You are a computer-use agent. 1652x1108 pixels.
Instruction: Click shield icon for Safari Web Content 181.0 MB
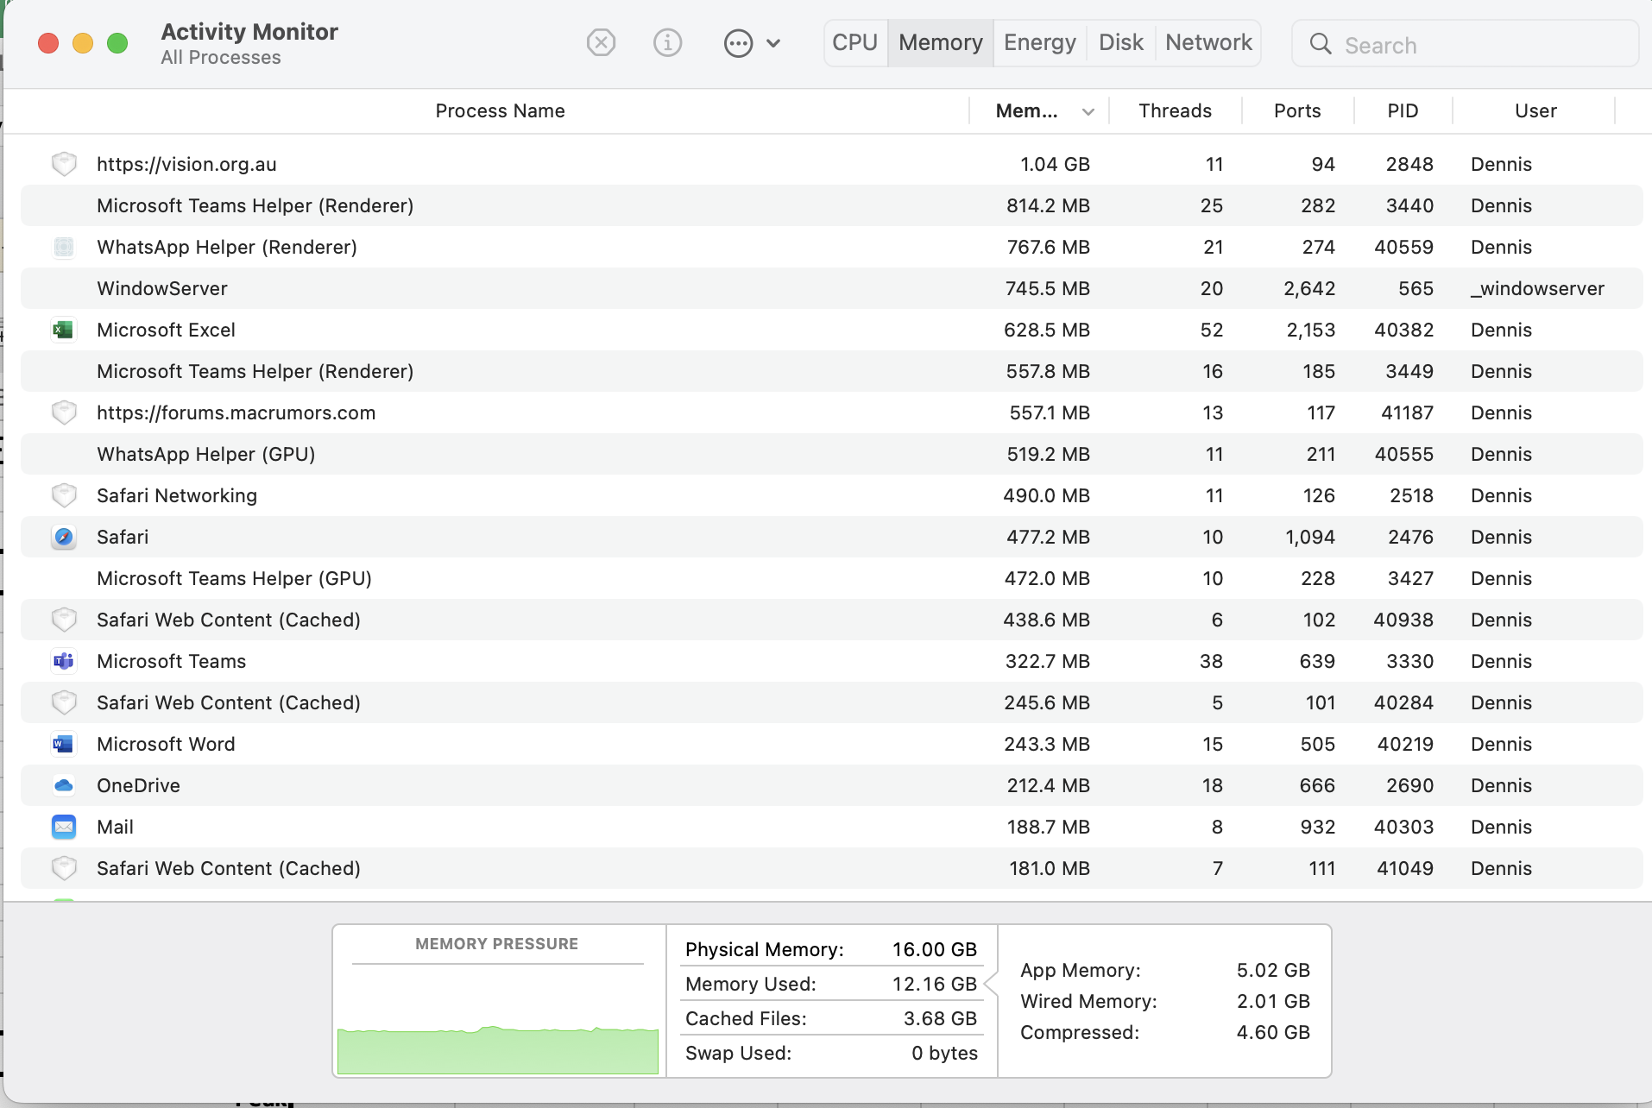(64, 868)
